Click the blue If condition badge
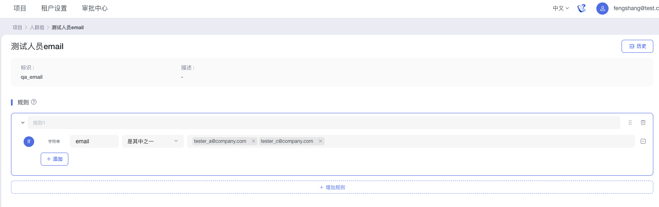This screenshot has height=207, width=659. pyautogui.click(x=29, y=142)
